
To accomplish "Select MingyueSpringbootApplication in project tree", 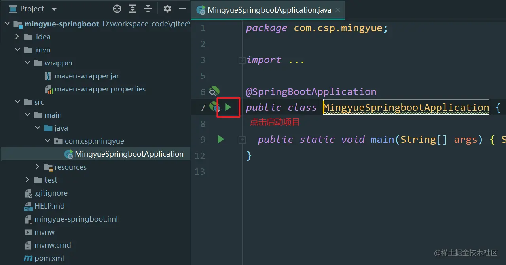I will [129, 154].
